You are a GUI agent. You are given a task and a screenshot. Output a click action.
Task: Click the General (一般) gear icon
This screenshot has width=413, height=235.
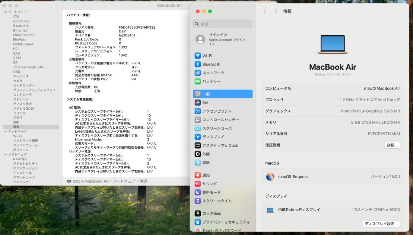(x=197, y=94)
